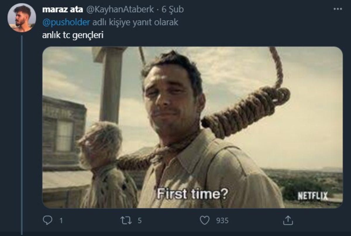
Task: Click the reply count number 1
Action: coord(61,221)
